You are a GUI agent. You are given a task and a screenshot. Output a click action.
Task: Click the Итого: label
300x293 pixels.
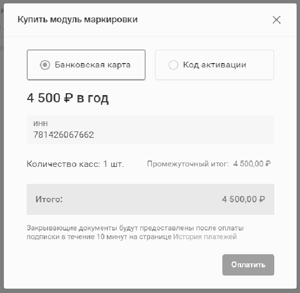tap(49, 199)
